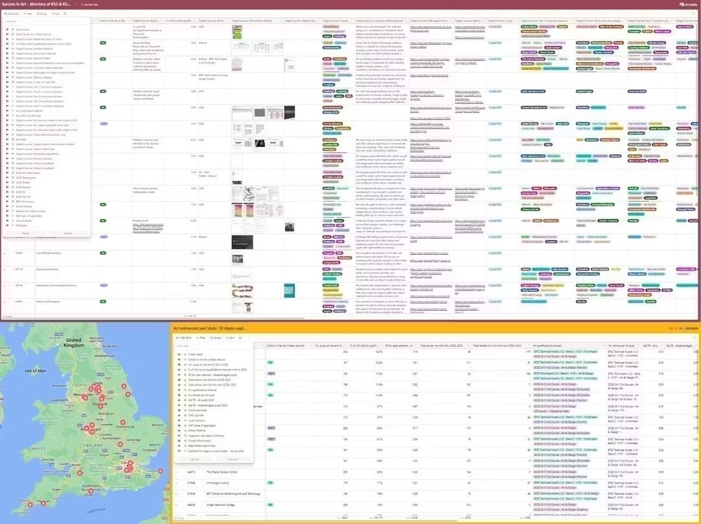Viewport: 701px width, 524px height.
Task: Click Hide all in Art enhanced perf field list
Action: pos(194,459)
